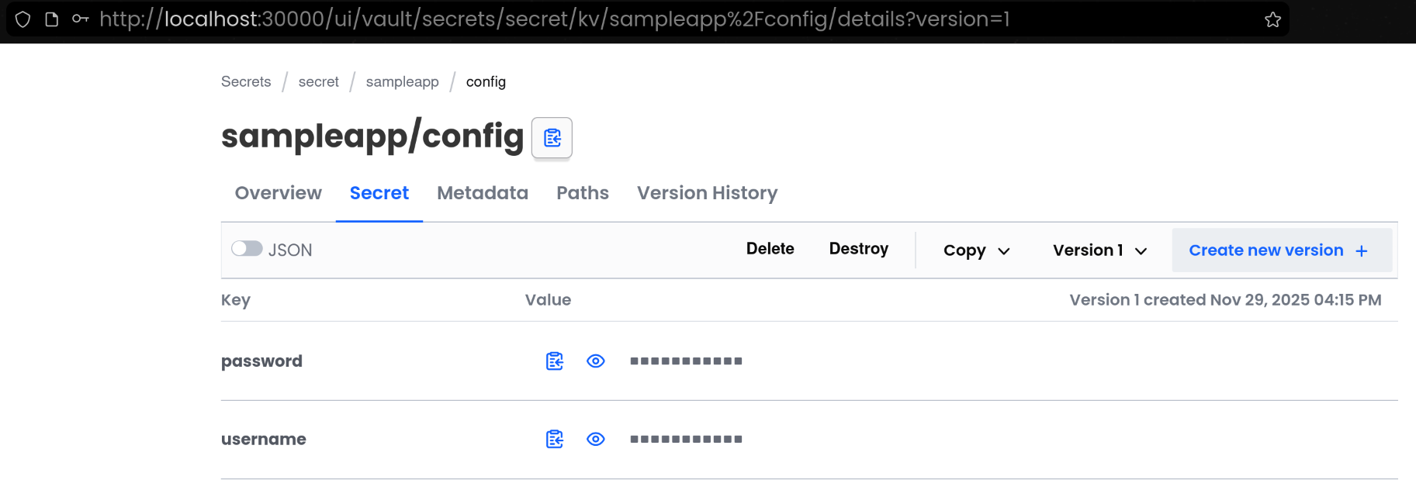This screenshot has width=1416, height=504.
Task: Click the Delete button
Action: [770, 249]
